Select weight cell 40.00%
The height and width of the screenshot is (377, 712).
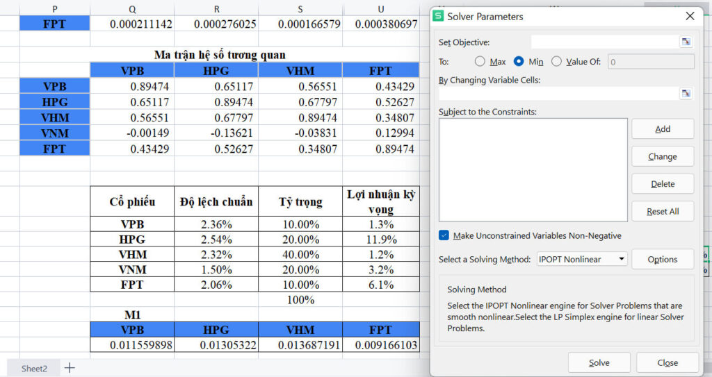[300, 254]
